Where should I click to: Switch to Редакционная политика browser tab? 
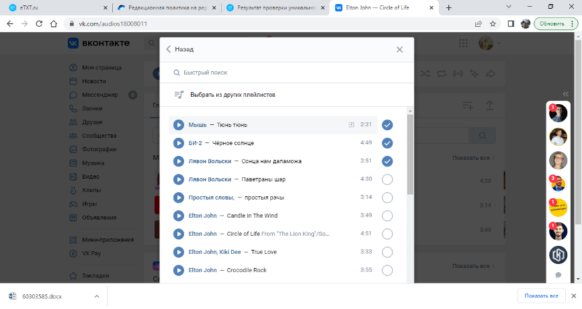[167, 8]
